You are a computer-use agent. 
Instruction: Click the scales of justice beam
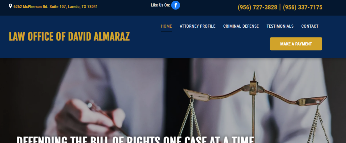255,94
